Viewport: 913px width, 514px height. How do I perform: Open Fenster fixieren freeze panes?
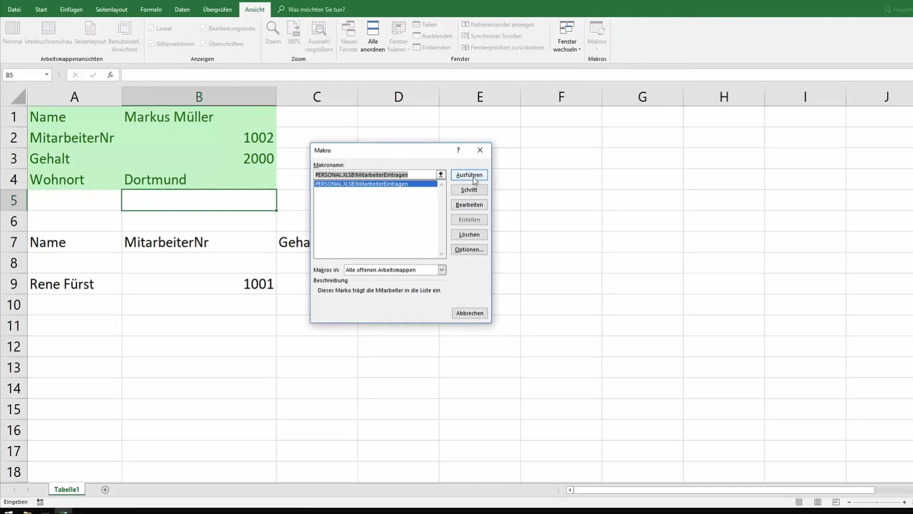pyautogui.click(x=398, y=36)
